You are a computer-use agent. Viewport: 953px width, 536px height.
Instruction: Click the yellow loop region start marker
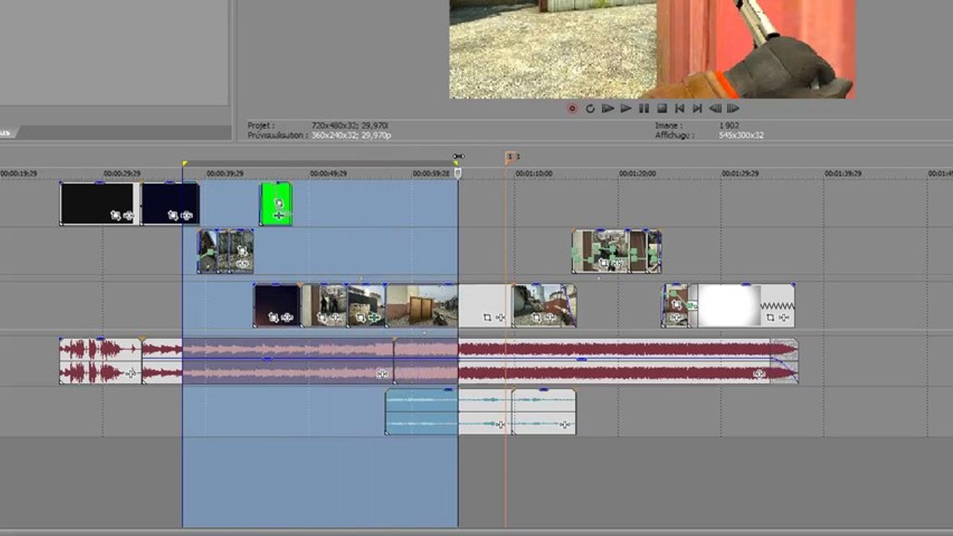tap(185, 163)
